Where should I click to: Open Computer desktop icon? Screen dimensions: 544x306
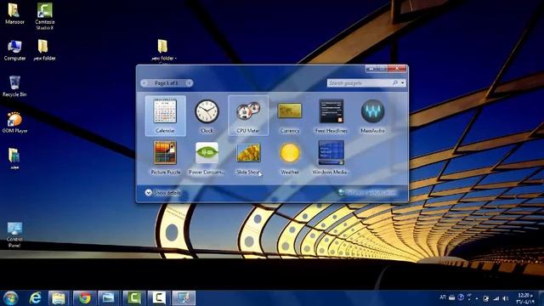[x=14, y=51]
